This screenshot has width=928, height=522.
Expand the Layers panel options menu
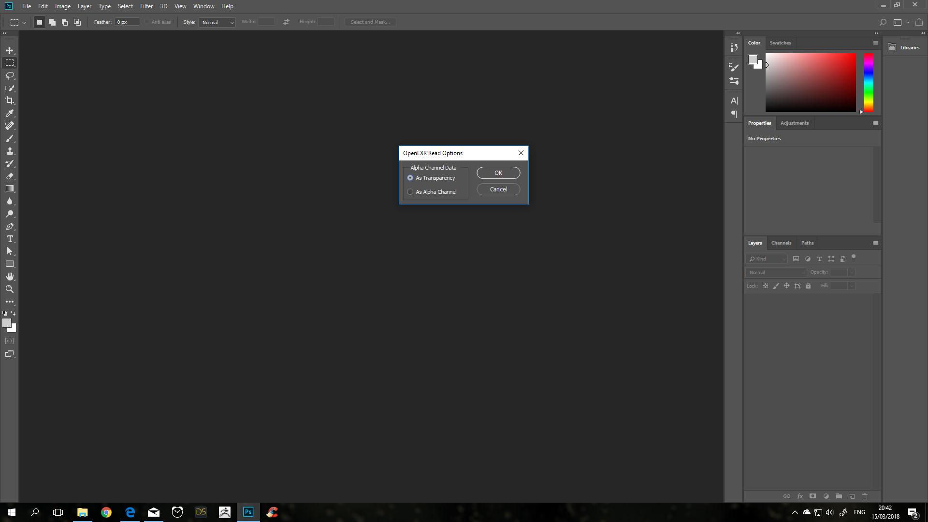(x=875, y=243)
